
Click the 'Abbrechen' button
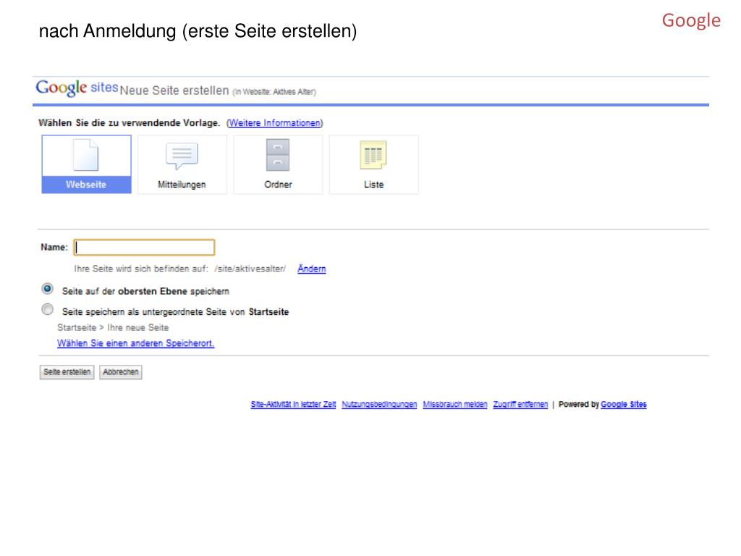coord(121,372)
